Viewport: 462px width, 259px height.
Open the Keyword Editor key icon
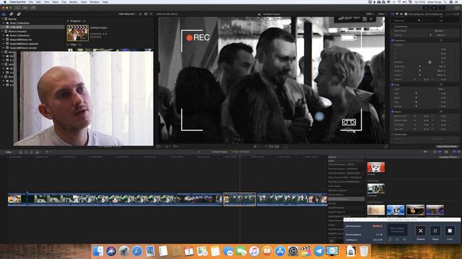click(x=25, y=8)
